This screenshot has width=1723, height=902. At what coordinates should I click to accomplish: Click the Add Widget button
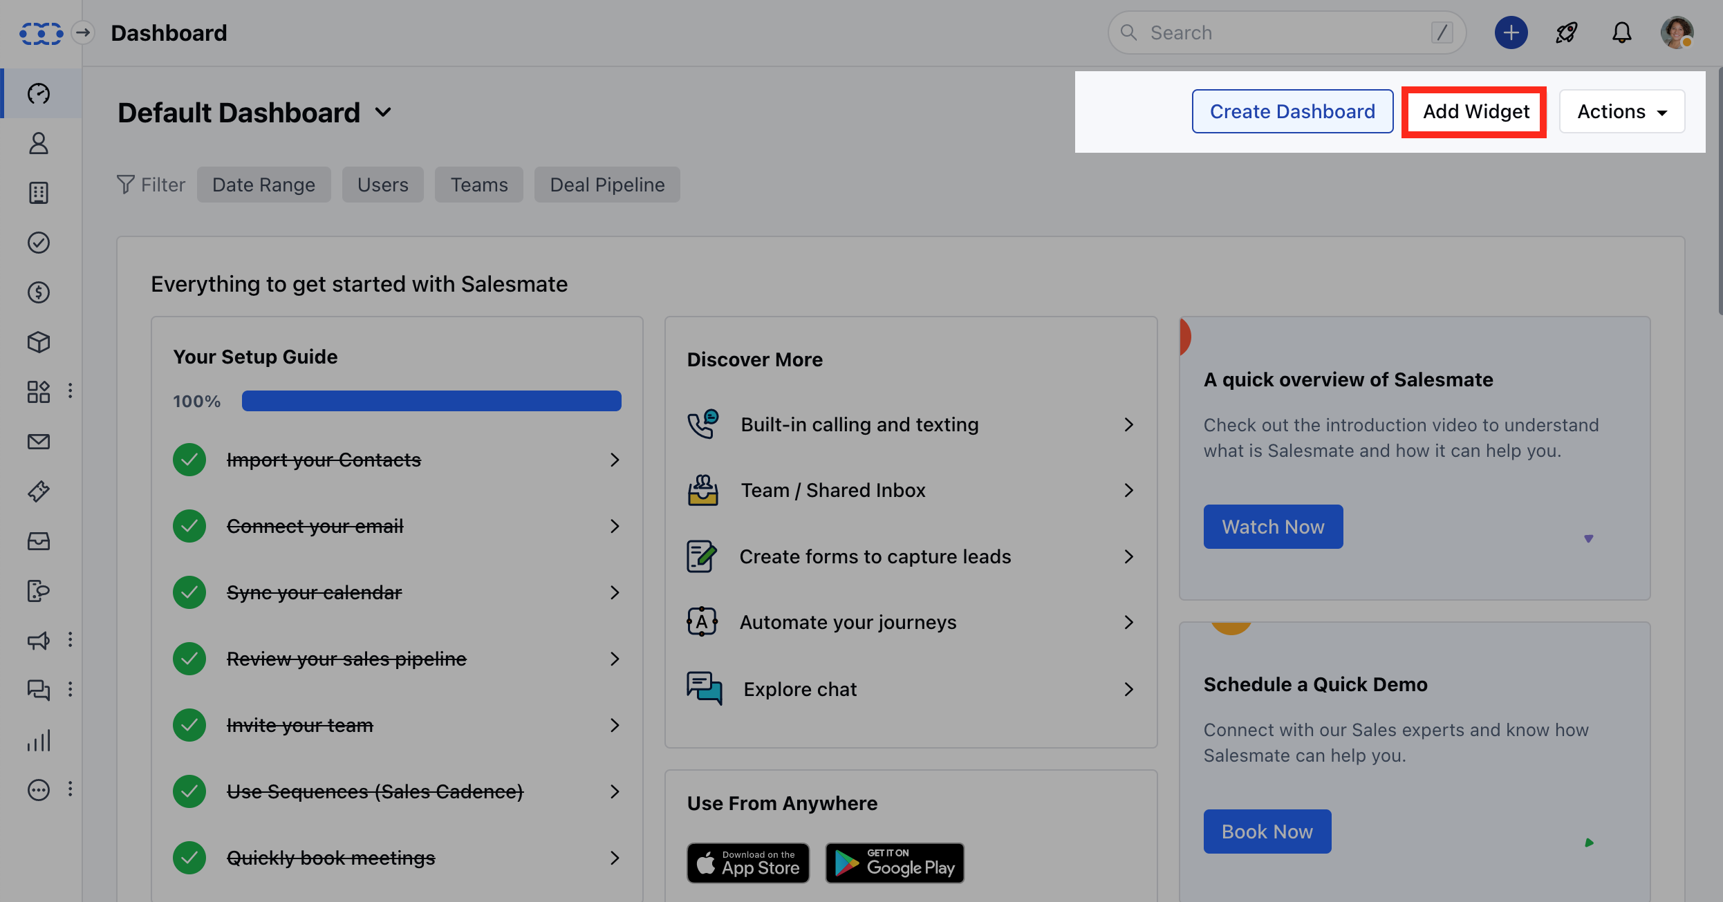click(1475, 111)
